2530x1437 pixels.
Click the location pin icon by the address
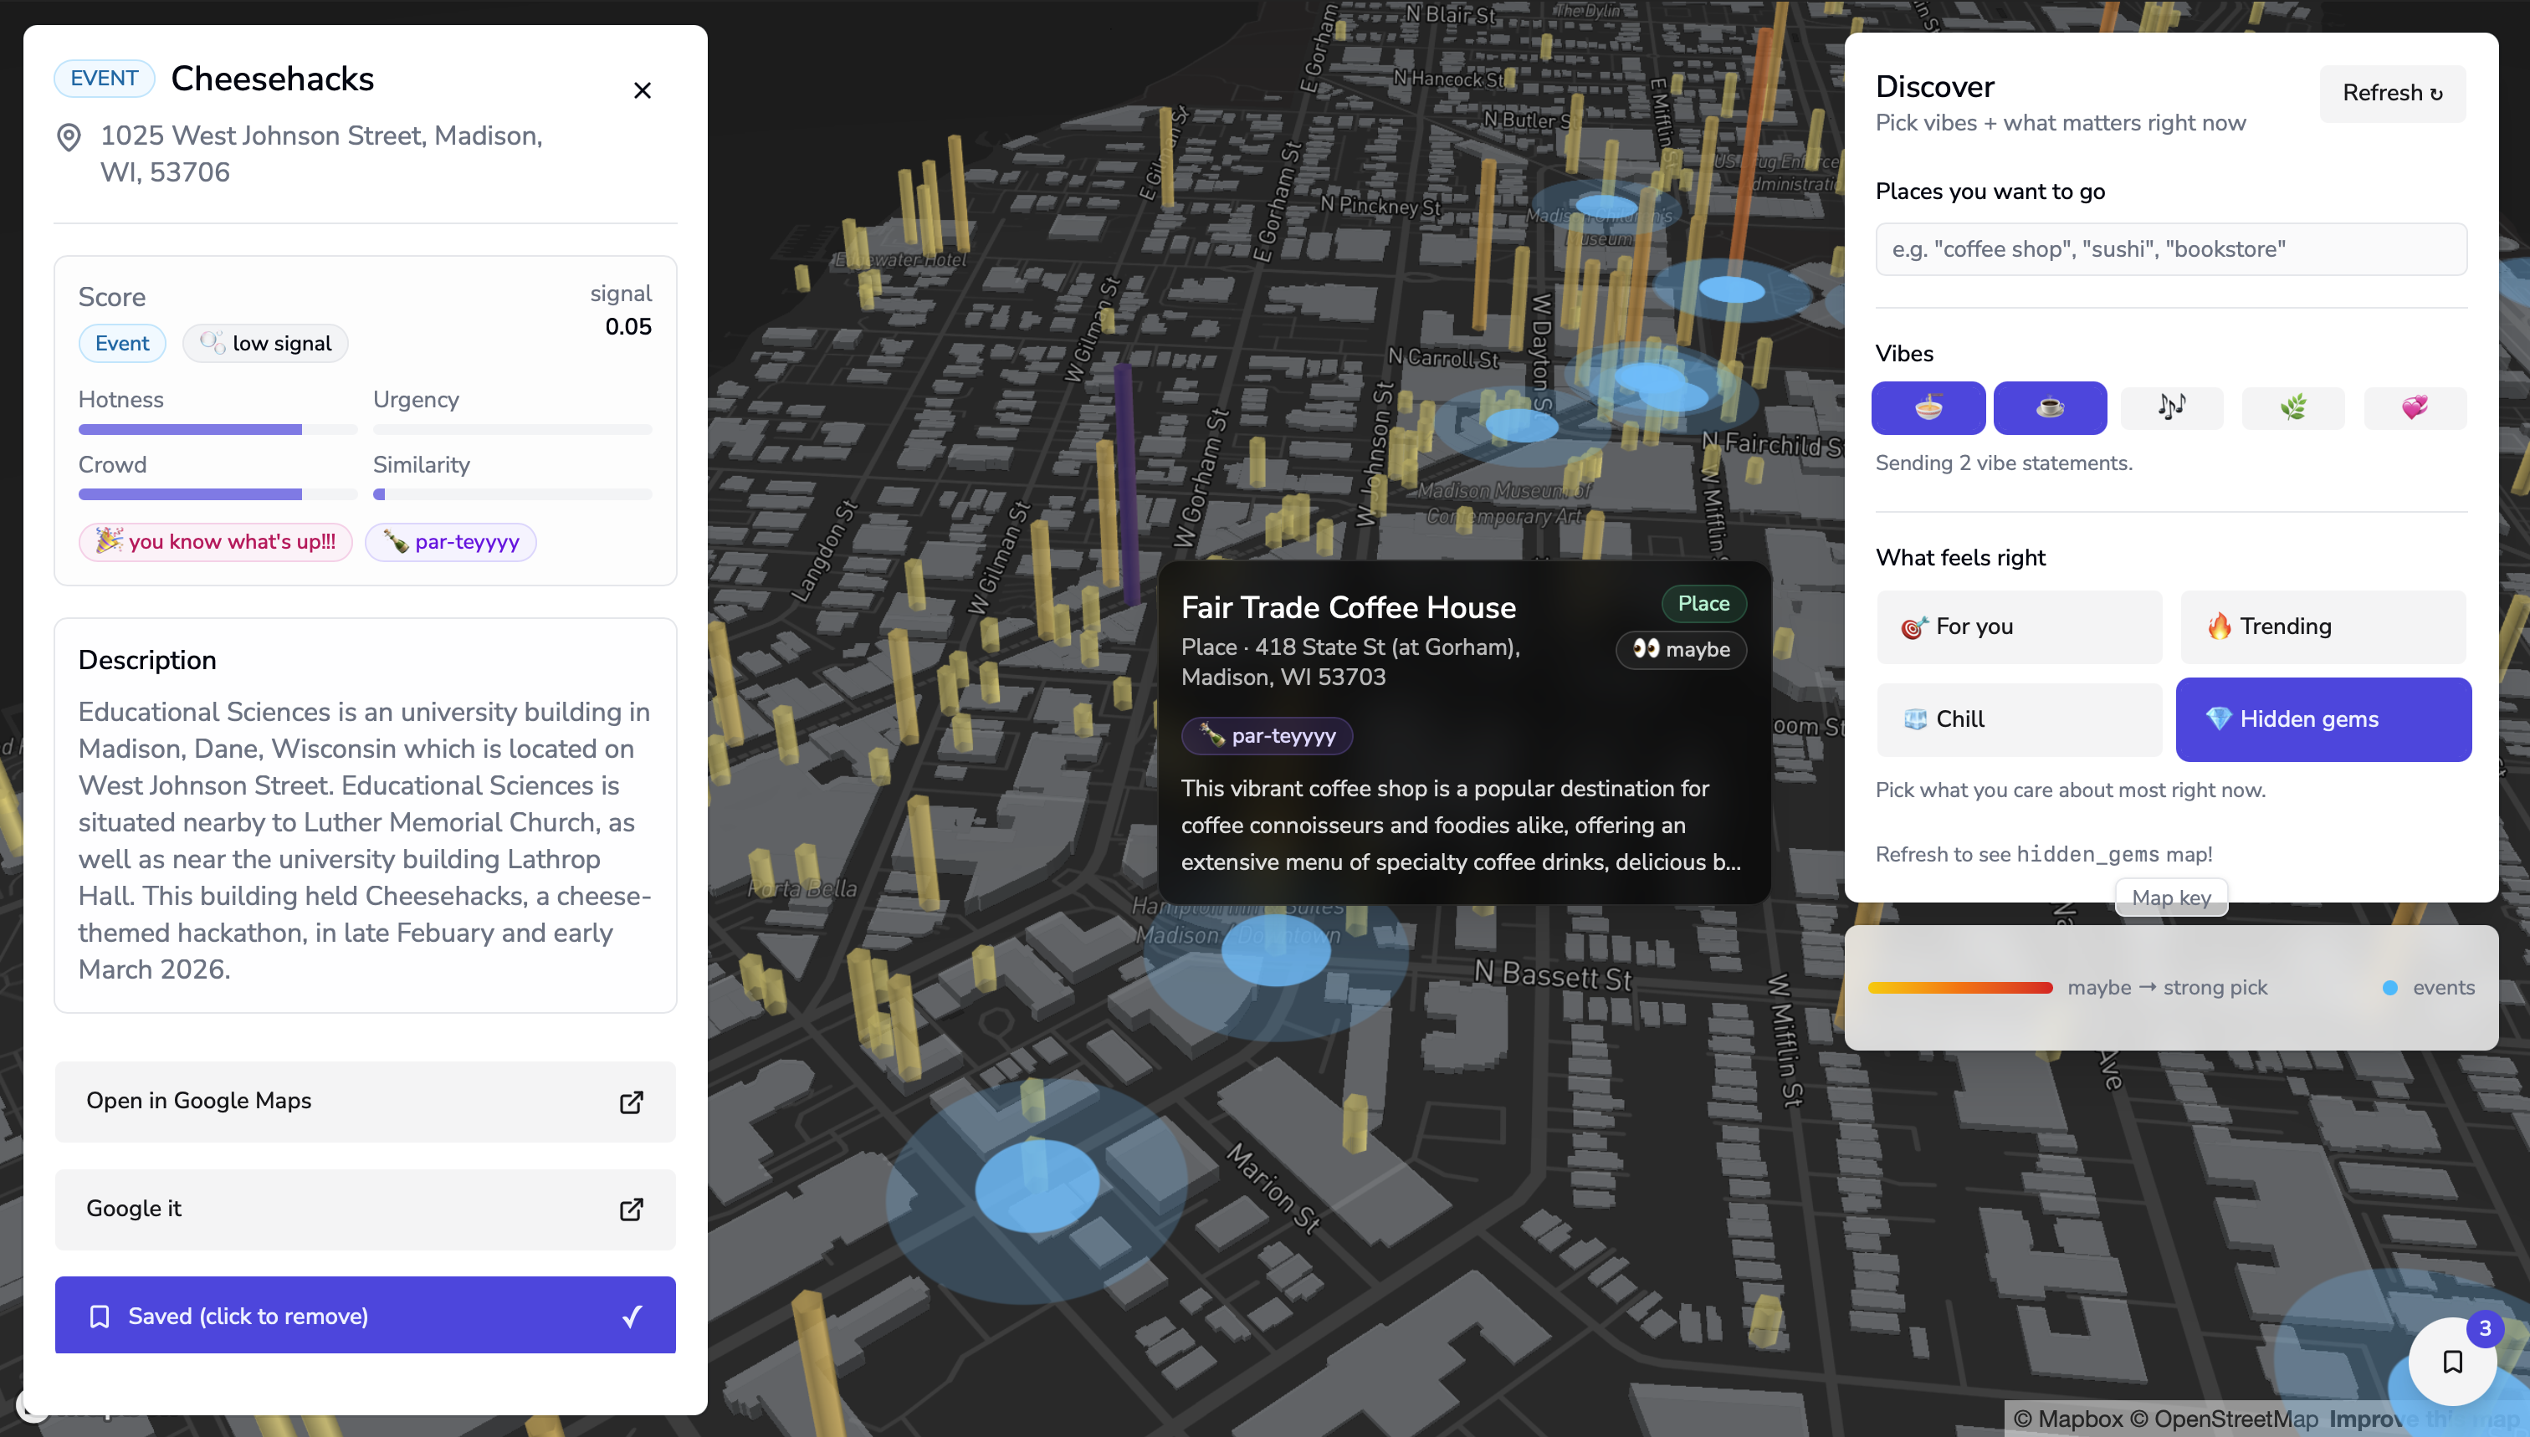(68, 137)
